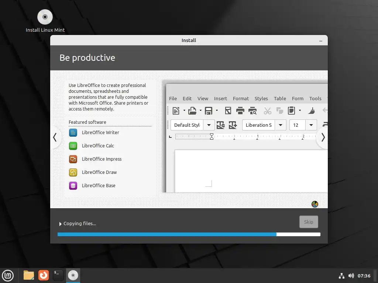Click the "LibreOffice Writer" label
This screenshot has height=283, width=378.
[x=100, y=133]
